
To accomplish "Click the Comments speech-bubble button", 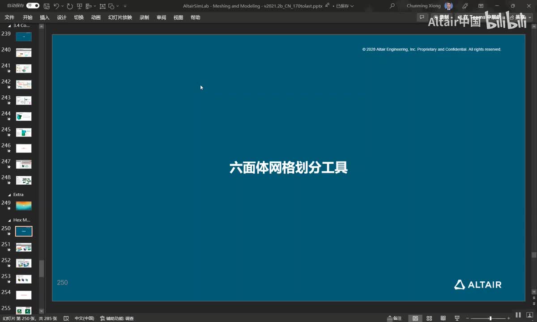I will (x=422, y=17).
